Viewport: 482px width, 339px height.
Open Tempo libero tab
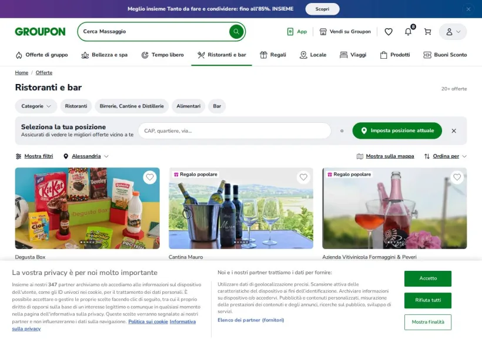[x=163, y=55]
